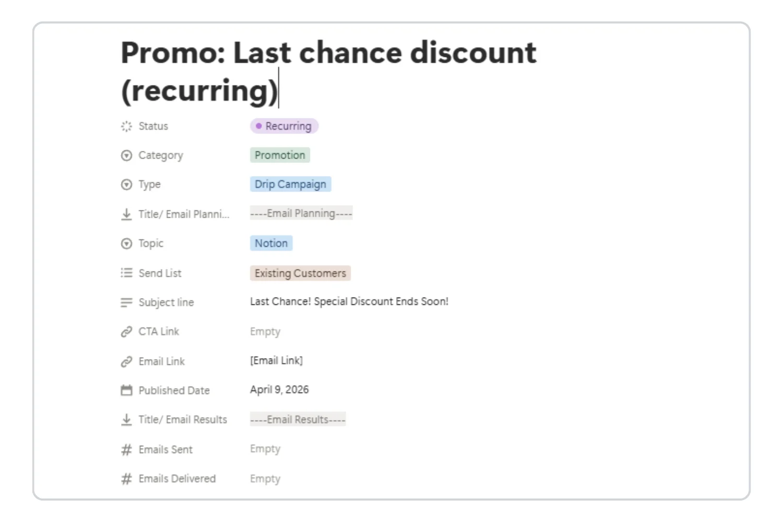The height and width of the screenshot is (522, 783).
Task: Click the list icon next to Send List
Action: [125, 272]
